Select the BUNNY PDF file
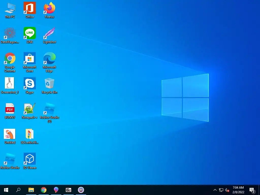The image size is (260, 195). pyautogui.click(x=10, y=111)
